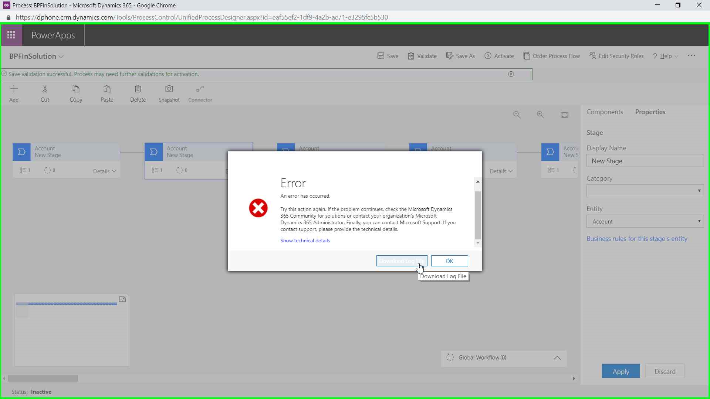Collapse the minimap panel icon

click(x=122, y=299)
